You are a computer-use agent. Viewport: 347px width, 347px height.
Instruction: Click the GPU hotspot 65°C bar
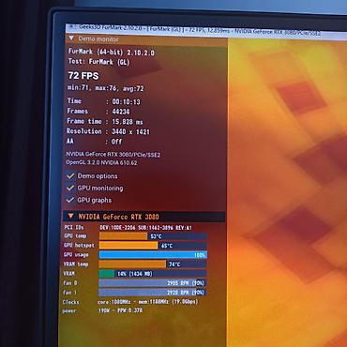point(153,246)
